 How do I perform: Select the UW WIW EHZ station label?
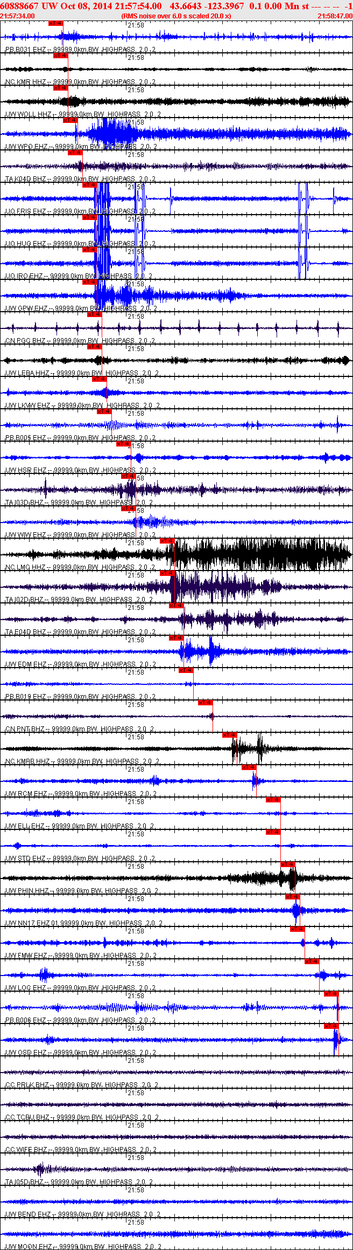81,535
